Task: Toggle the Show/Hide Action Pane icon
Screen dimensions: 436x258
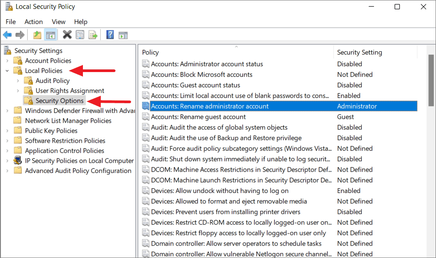Action: (123, 35)
